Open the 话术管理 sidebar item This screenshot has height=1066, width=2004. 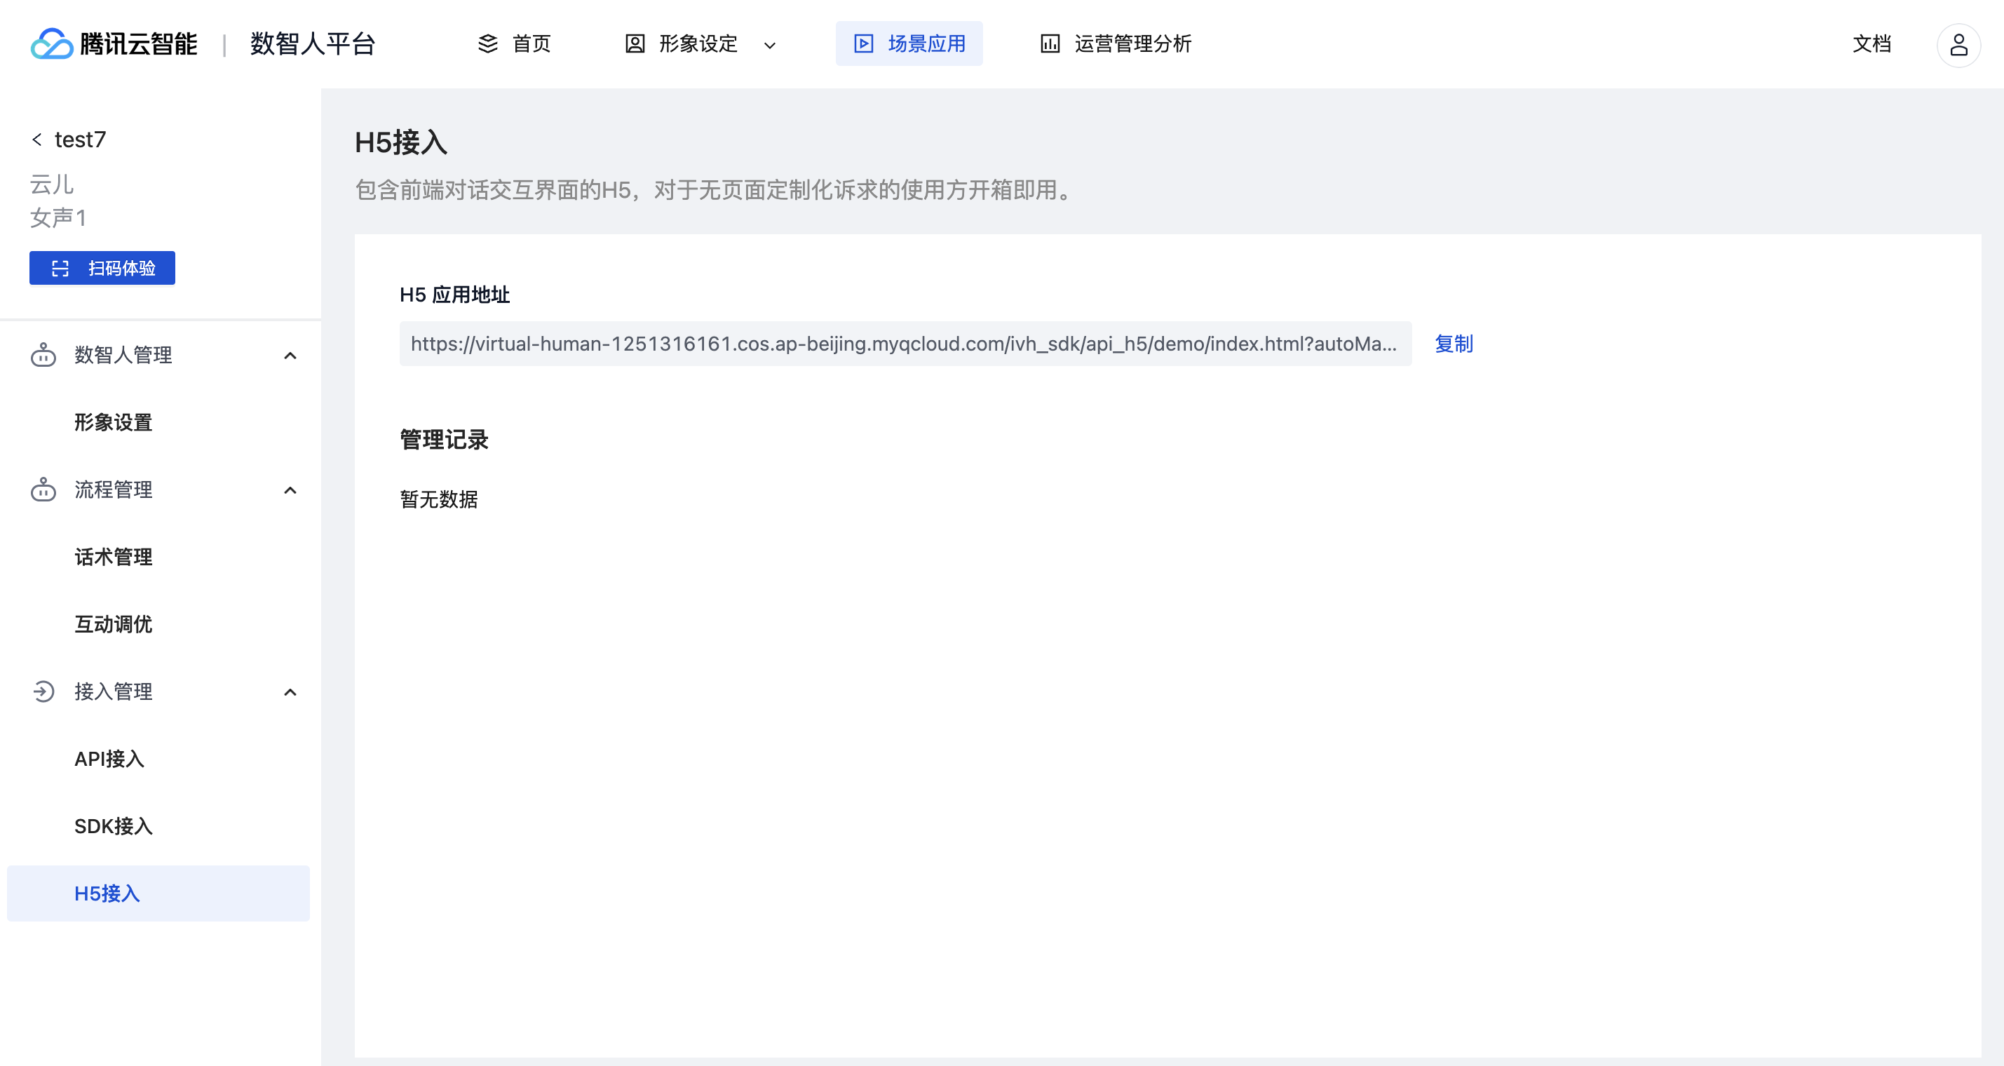(114, 557)
